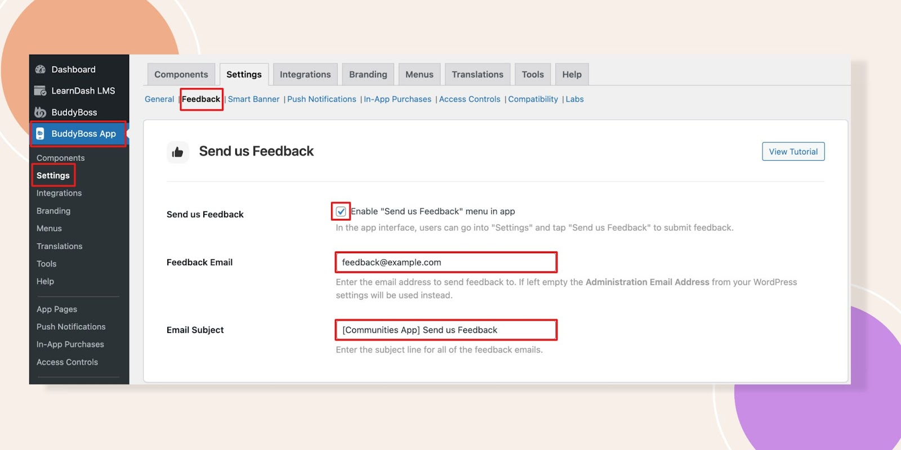Viewport: 901px width, 450px height.
Task: Click the Email Subject field label
Action: point(195,330)
